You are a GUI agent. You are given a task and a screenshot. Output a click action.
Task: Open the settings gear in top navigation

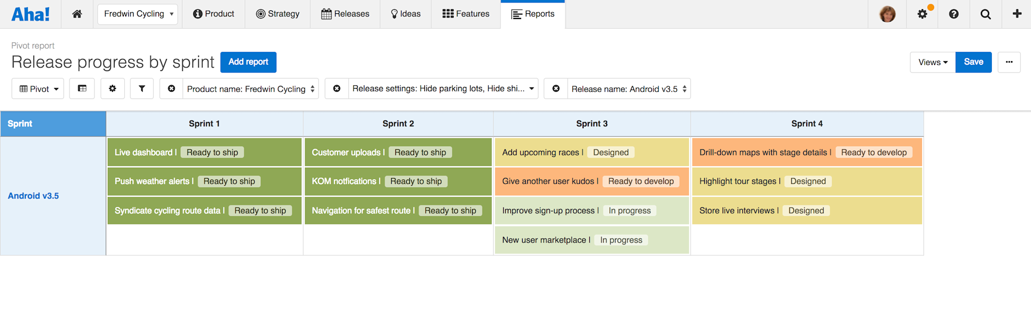pos(922,14)
